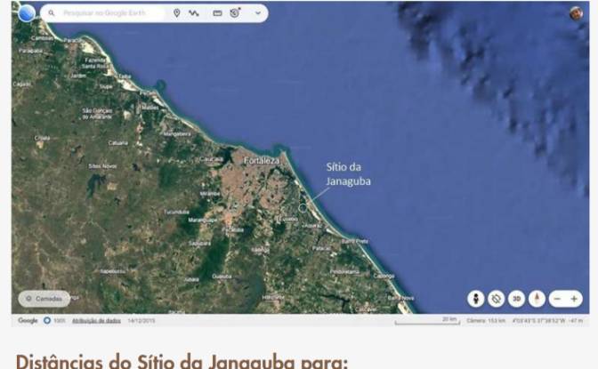The width and height of the screenshot is (598, 369).
Task: Click the Sítio da Janaguba label
Action: 348,174
